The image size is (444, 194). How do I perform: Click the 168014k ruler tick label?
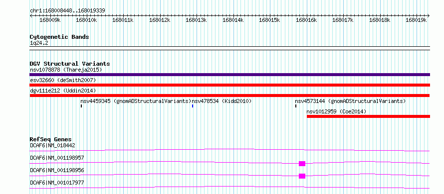point(233,20)
